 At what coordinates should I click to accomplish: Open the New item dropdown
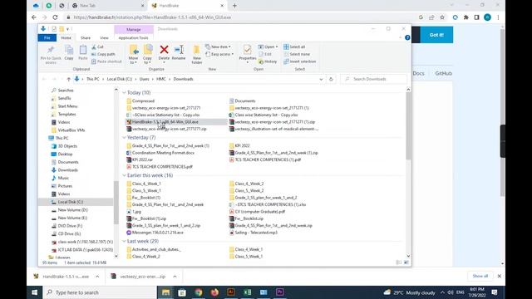point(218,47)
